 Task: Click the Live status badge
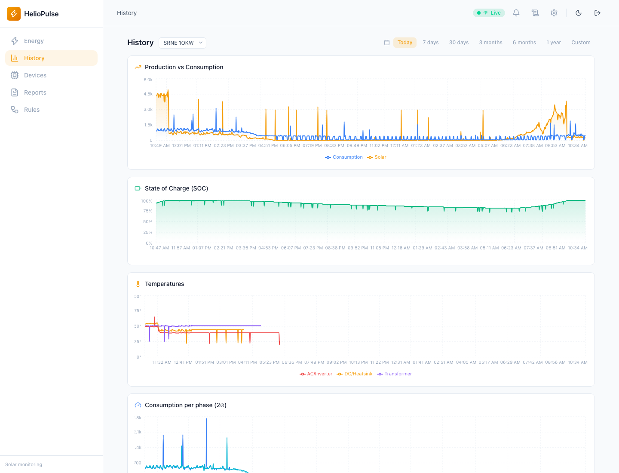[489, 13]
